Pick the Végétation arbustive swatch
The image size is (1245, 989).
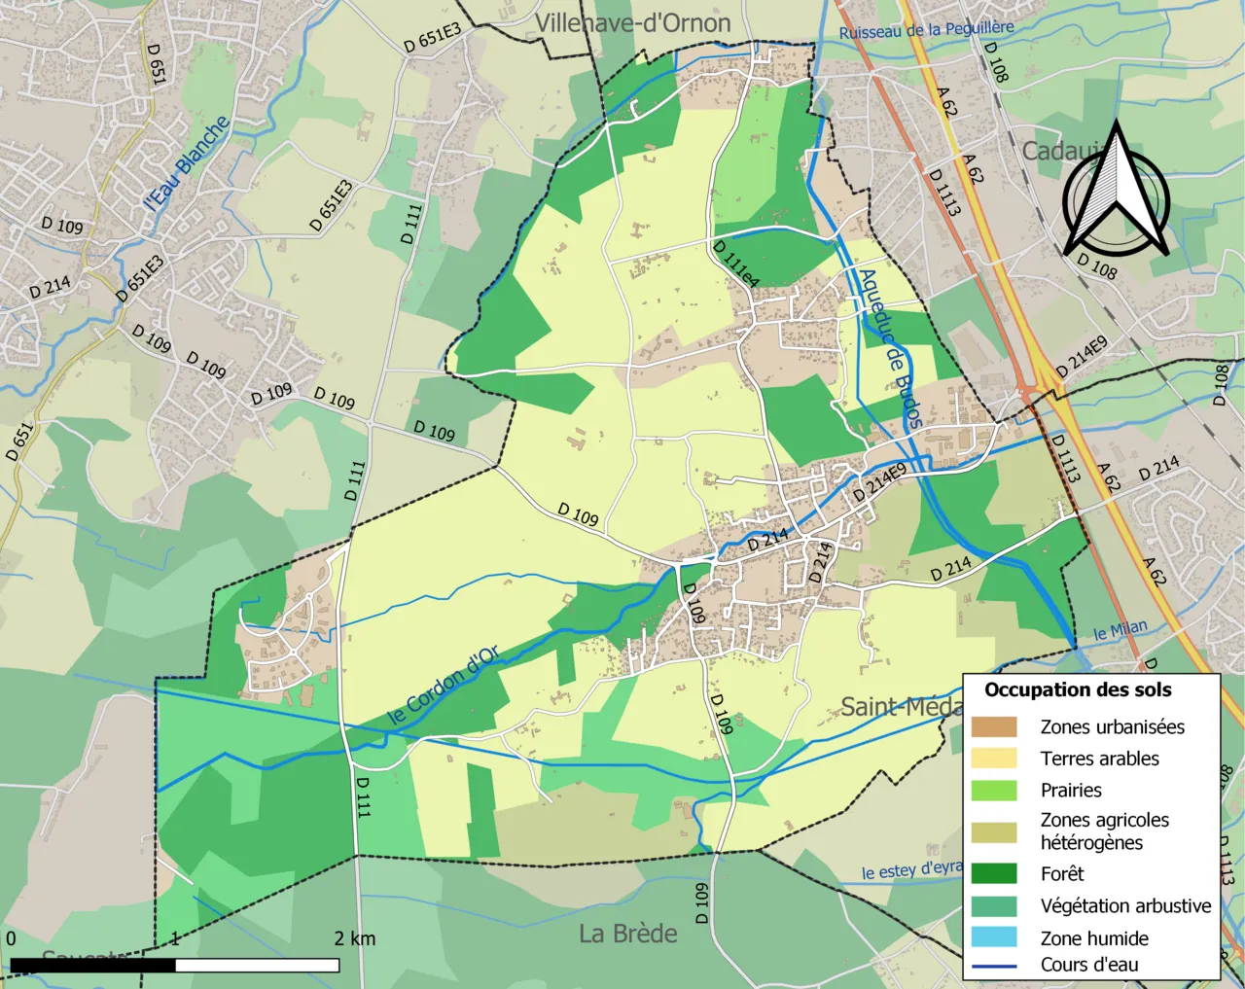point(993,905)
